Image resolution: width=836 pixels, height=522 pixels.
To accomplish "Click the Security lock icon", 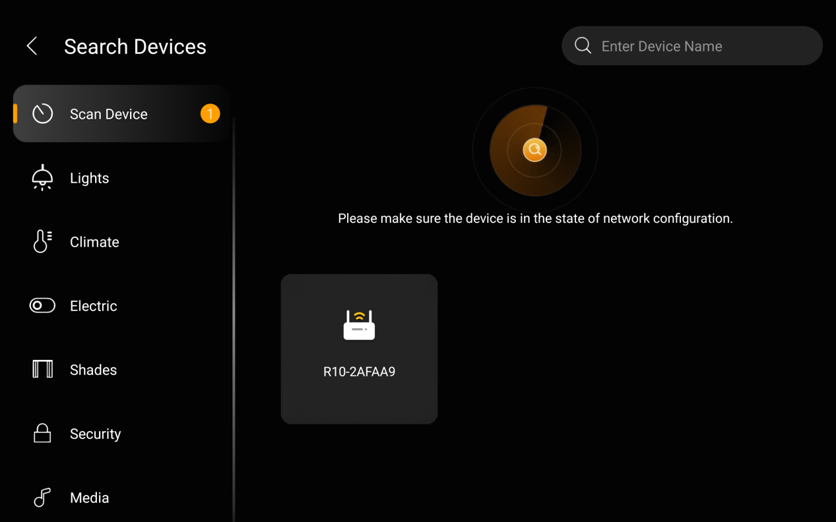I will point(42,433).
